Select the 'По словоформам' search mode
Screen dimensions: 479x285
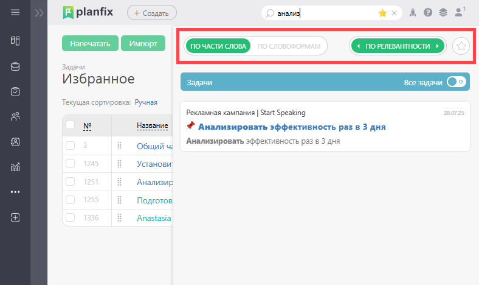pos(289,46)
